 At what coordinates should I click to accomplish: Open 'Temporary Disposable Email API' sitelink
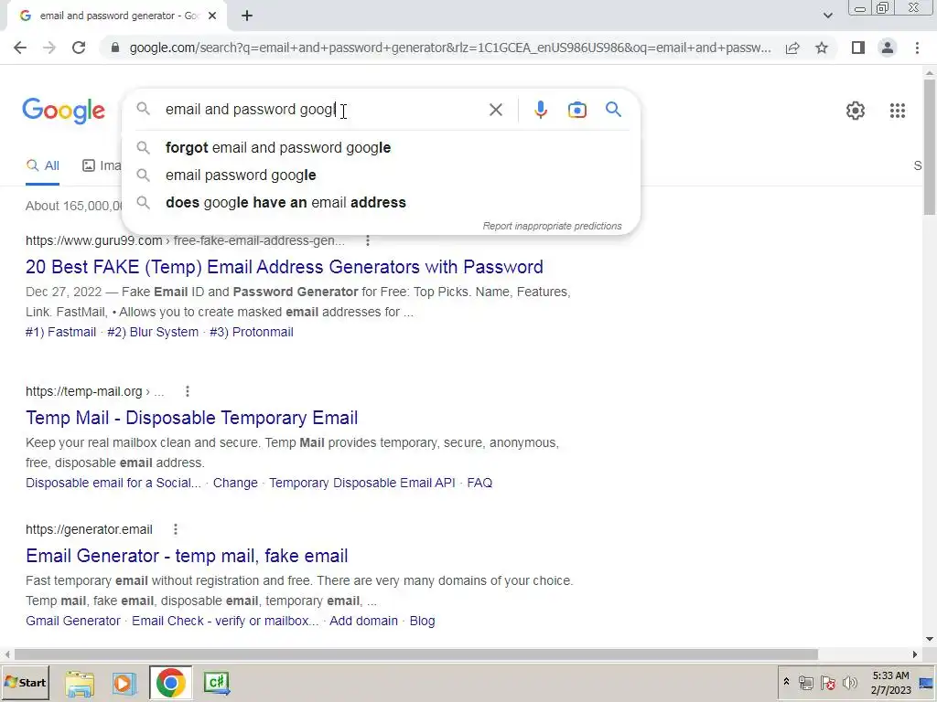pyautogui.click(x=362, y=483)
